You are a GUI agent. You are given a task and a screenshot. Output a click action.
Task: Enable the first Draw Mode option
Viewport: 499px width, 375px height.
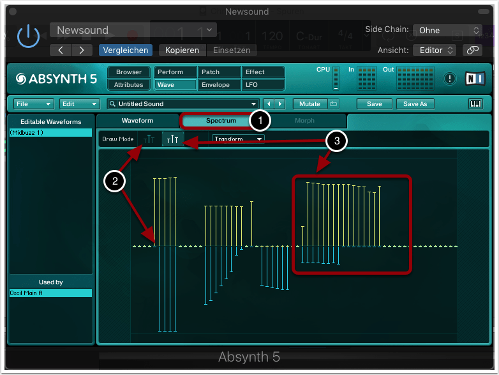149,139
